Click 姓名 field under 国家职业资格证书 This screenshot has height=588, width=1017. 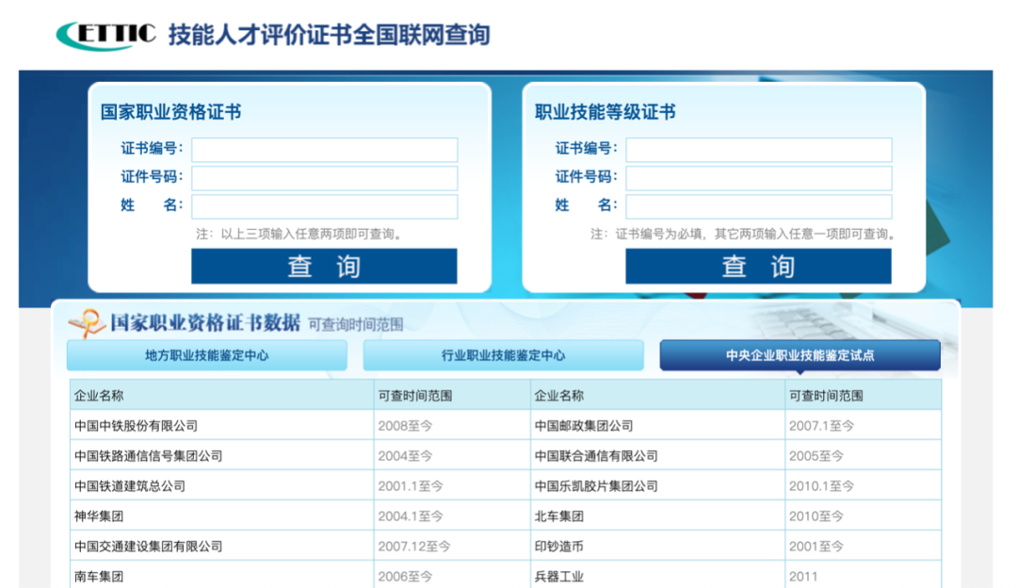pyautogui.click(x=324, y=206)
